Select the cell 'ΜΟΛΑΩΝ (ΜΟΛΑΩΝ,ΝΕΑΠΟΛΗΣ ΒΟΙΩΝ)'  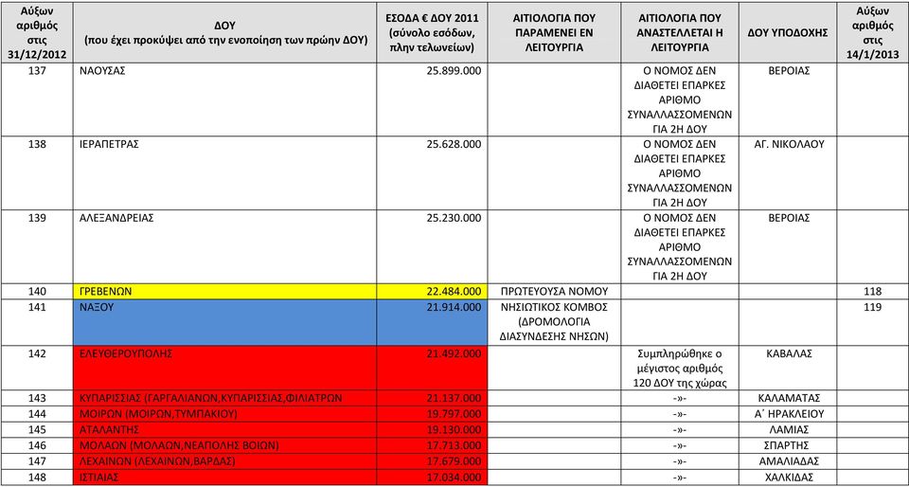click(x=225, y=445)
